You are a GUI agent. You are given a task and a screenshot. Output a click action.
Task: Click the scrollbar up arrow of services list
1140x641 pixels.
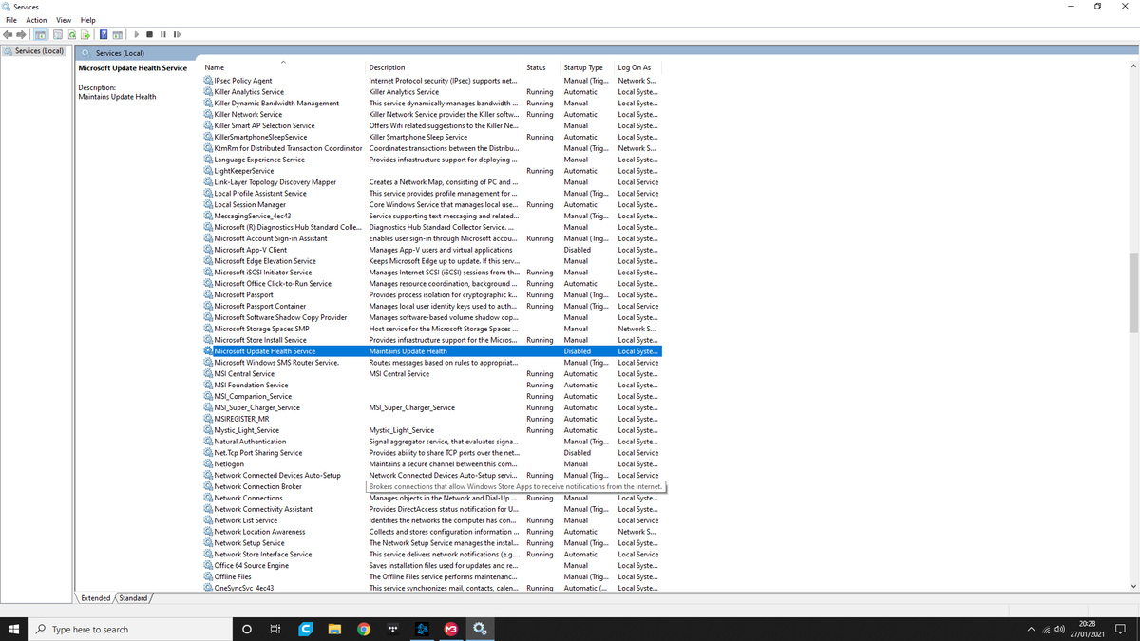(x=1133, y=67)
